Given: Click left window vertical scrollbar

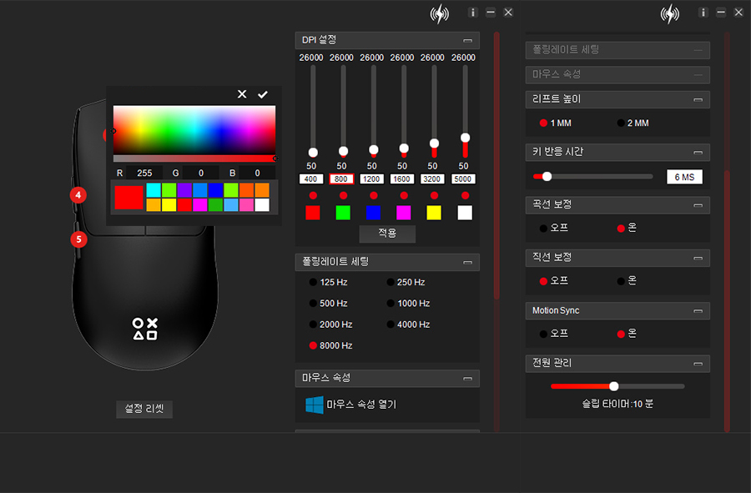Looking at the screenshot, I should tap(496, 166).
